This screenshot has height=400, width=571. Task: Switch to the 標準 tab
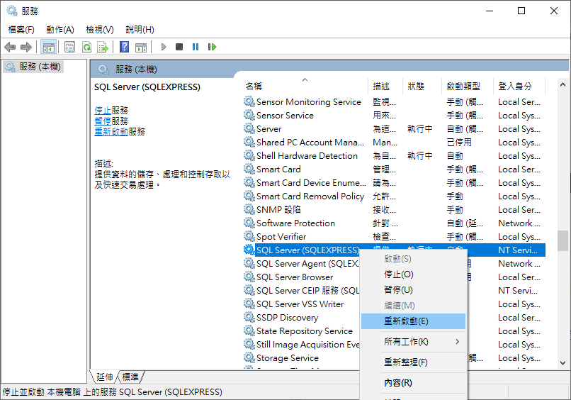[130, 377]
